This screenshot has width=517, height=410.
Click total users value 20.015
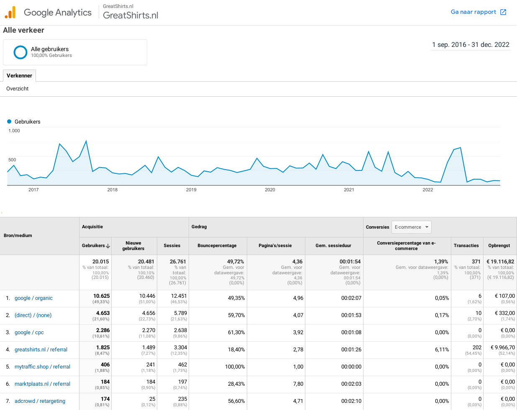click(x=100, y=261)
